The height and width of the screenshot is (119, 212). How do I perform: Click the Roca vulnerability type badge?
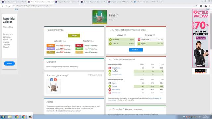click(51, 52)
